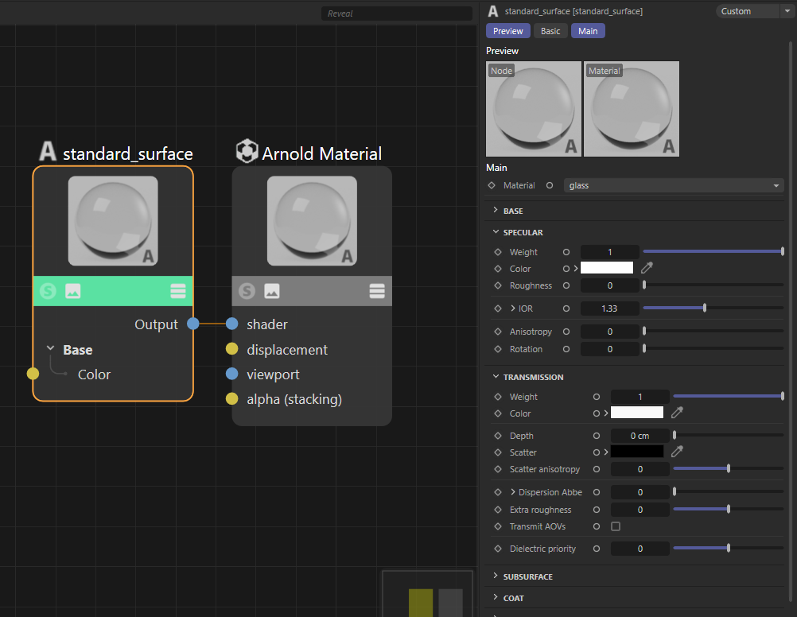The width and height of the screenshot is (797, 617).
Task: Click inside the Reveal search field
Action: point(395,13)
